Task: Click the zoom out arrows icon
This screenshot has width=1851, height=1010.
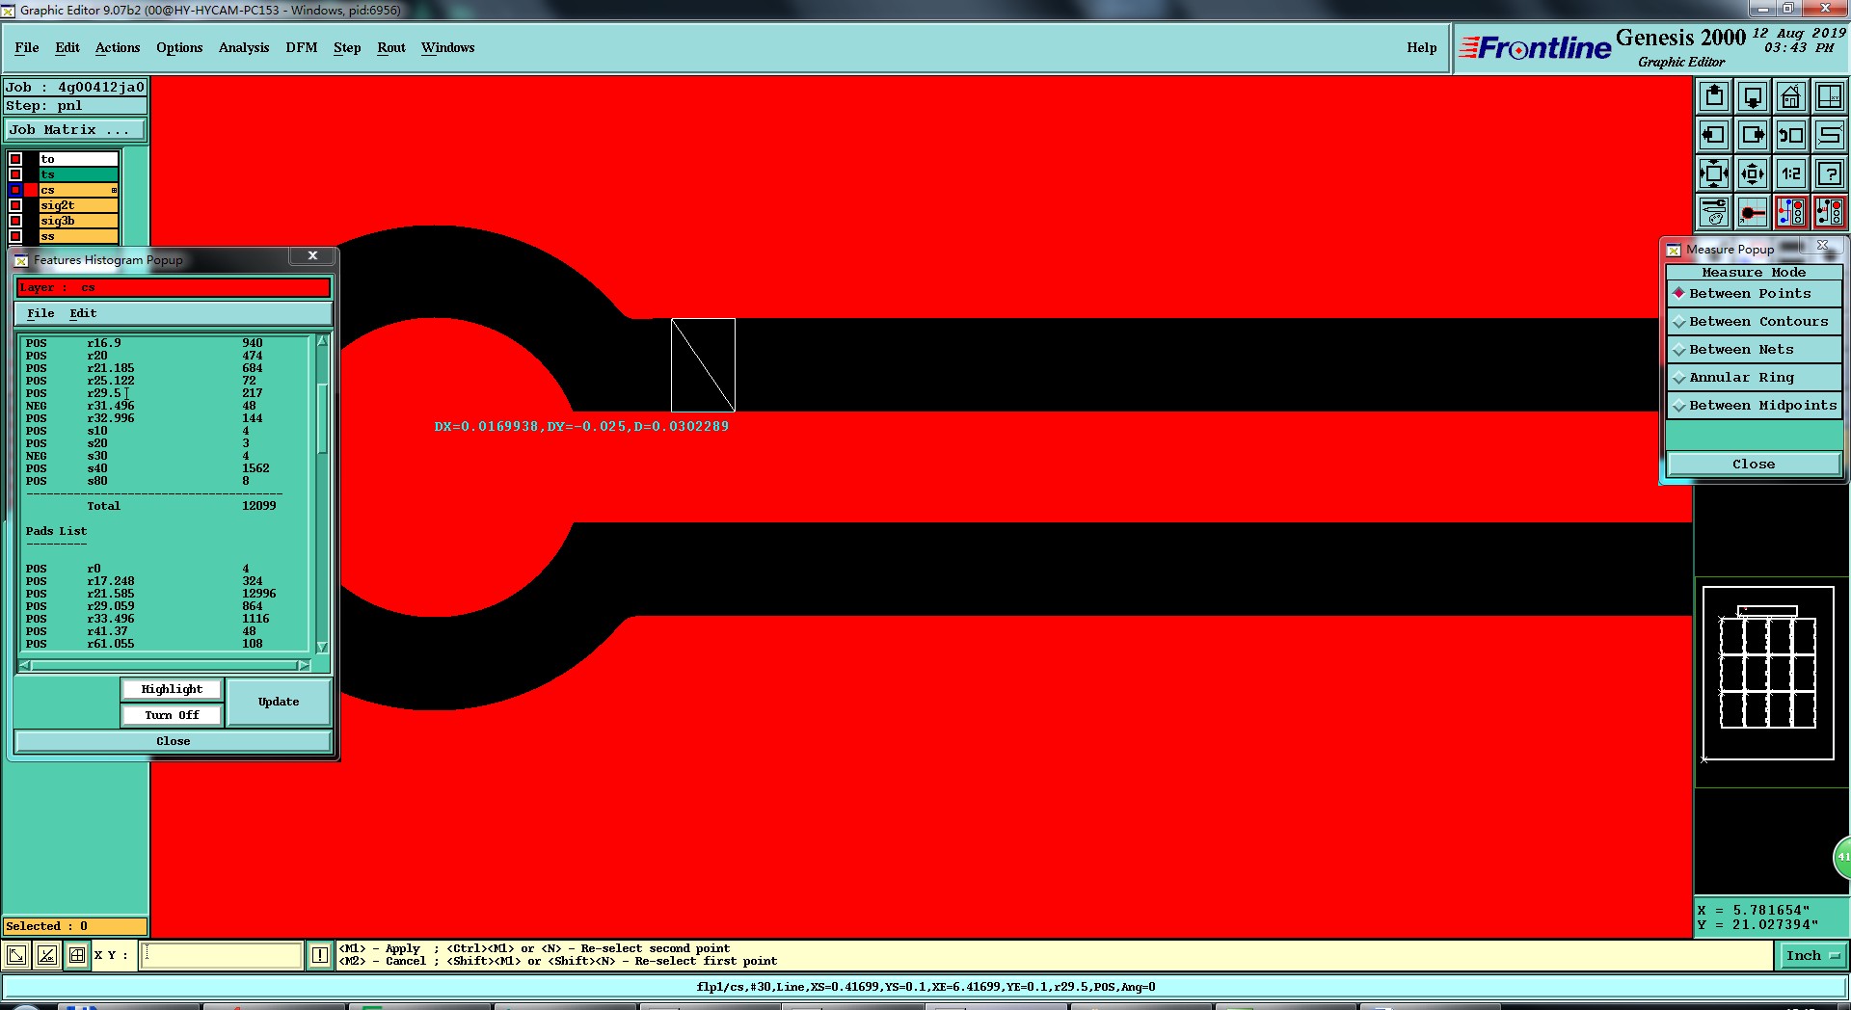Action: pos(1753,173)
